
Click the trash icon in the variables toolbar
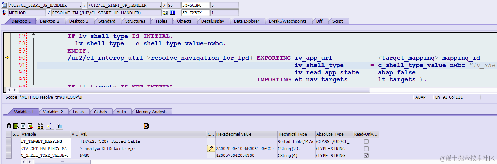tap(9, 126)
